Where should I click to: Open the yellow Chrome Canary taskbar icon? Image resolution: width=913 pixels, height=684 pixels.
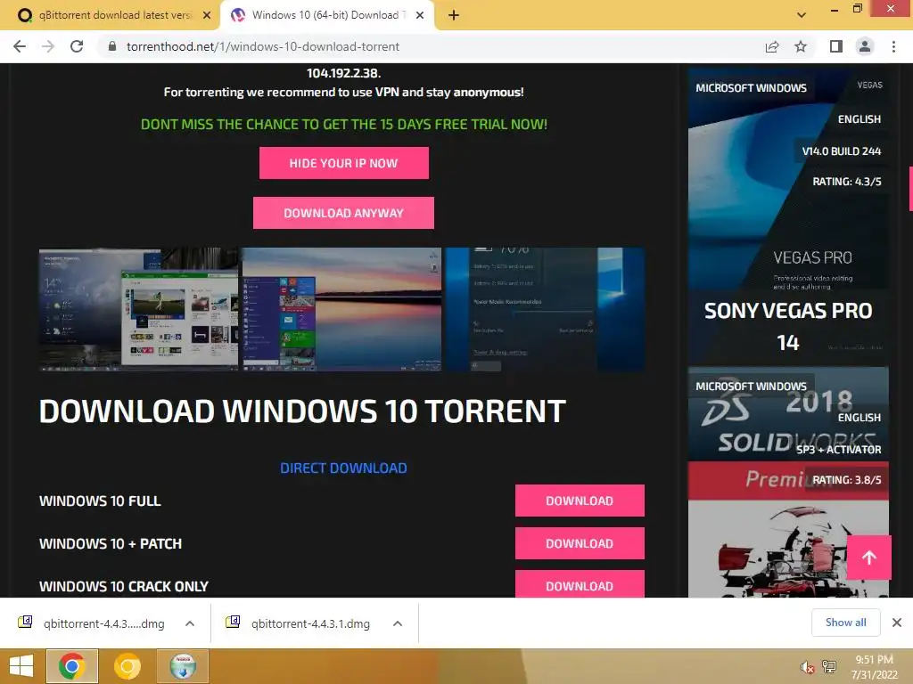[x=127, y=666]
